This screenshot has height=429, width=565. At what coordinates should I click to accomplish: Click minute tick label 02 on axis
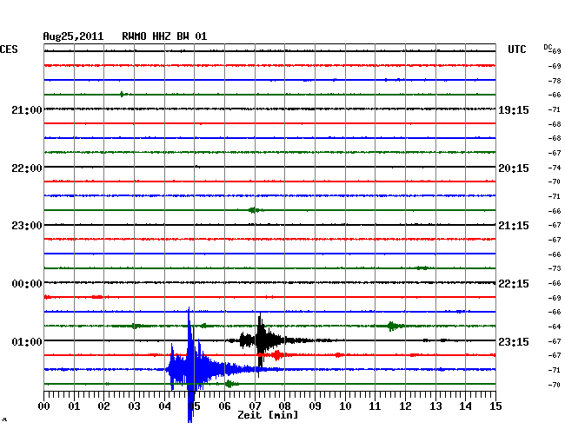coord(104,406)
